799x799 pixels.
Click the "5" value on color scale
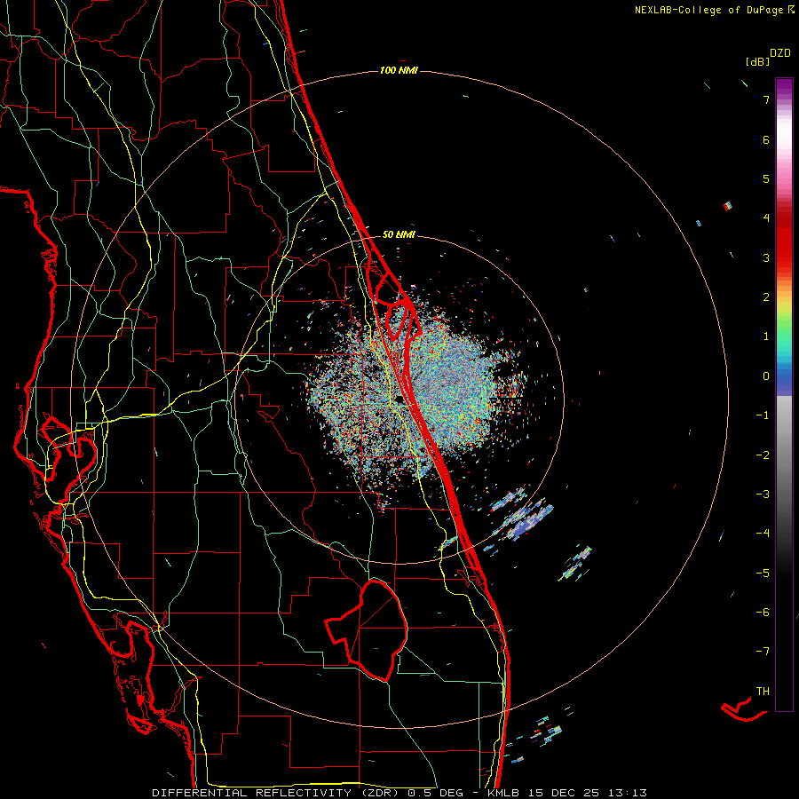pyautogui.click(x=766, y=178)
